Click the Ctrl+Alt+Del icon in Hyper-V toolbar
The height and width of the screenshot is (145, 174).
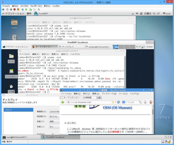click(x=3, y=9)
